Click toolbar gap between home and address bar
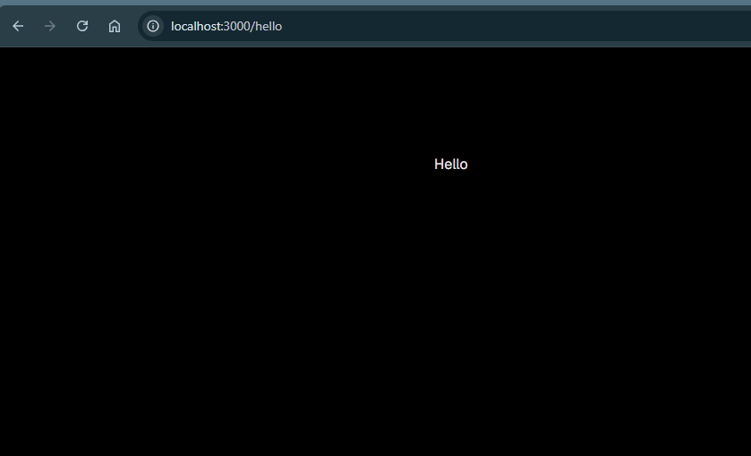This screenshot has height=456, width=751. [132, 26]
